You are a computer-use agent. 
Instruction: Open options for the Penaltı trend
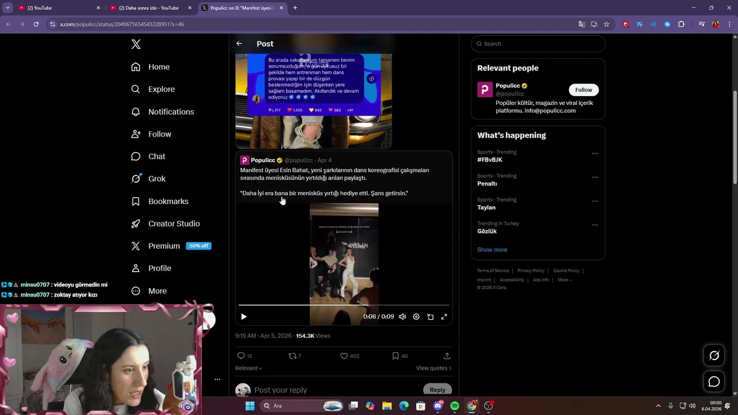tap(595, 178)
